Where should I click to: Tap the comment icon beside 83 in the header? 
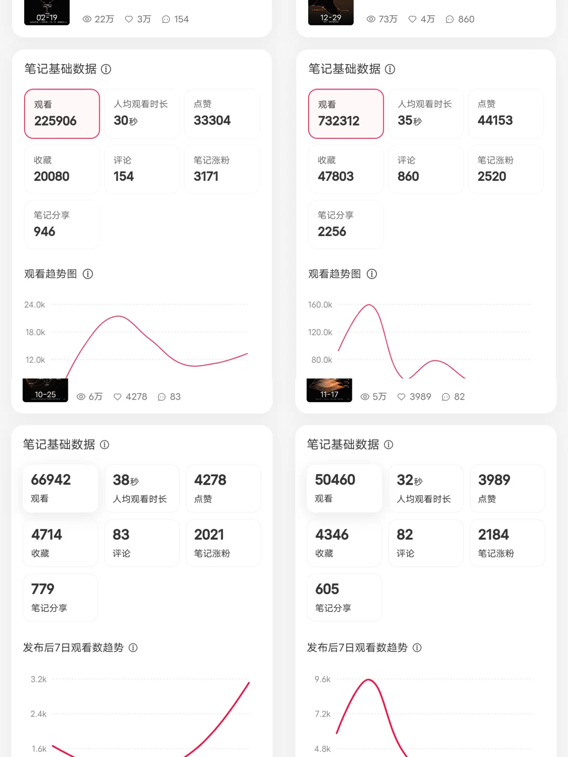(162, 396)
